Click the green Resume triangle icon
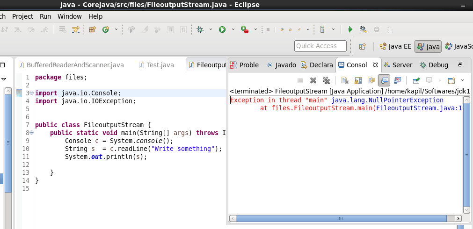The width and height of the screenshot is (473, 229). click(x=350, y=29)
